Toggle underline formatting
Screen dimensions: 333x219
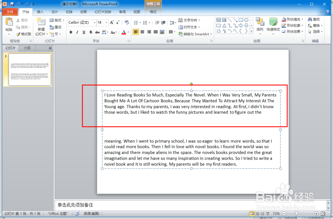click(84, 32)
